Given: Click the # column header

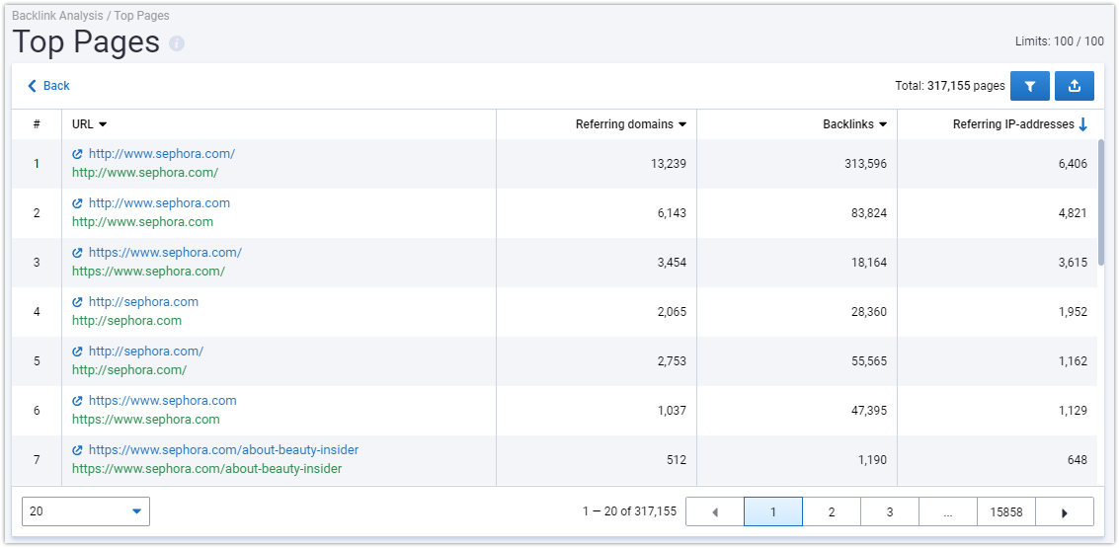Looking at the screenshot, I should click(37, 124).
